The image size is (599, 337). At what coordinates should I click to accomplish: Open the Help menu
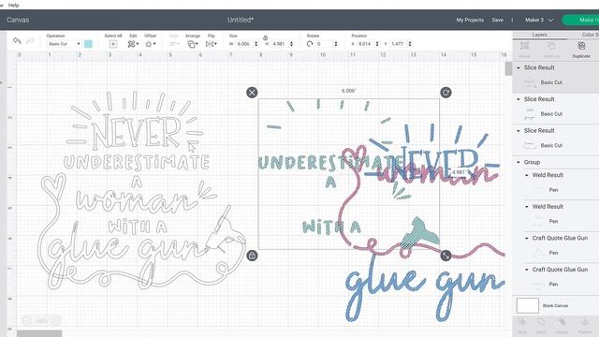click(x=13, y=5)
